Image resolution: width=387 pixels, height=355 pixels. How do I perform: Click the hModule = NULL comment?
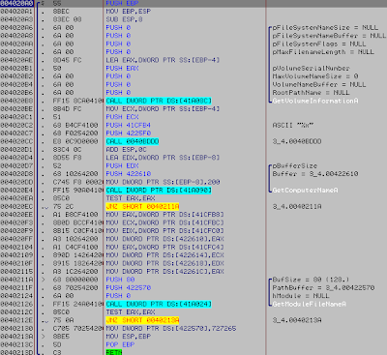[x=301, y=296]
